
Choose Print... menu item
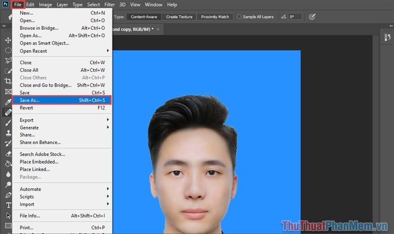tap(62, 227)
